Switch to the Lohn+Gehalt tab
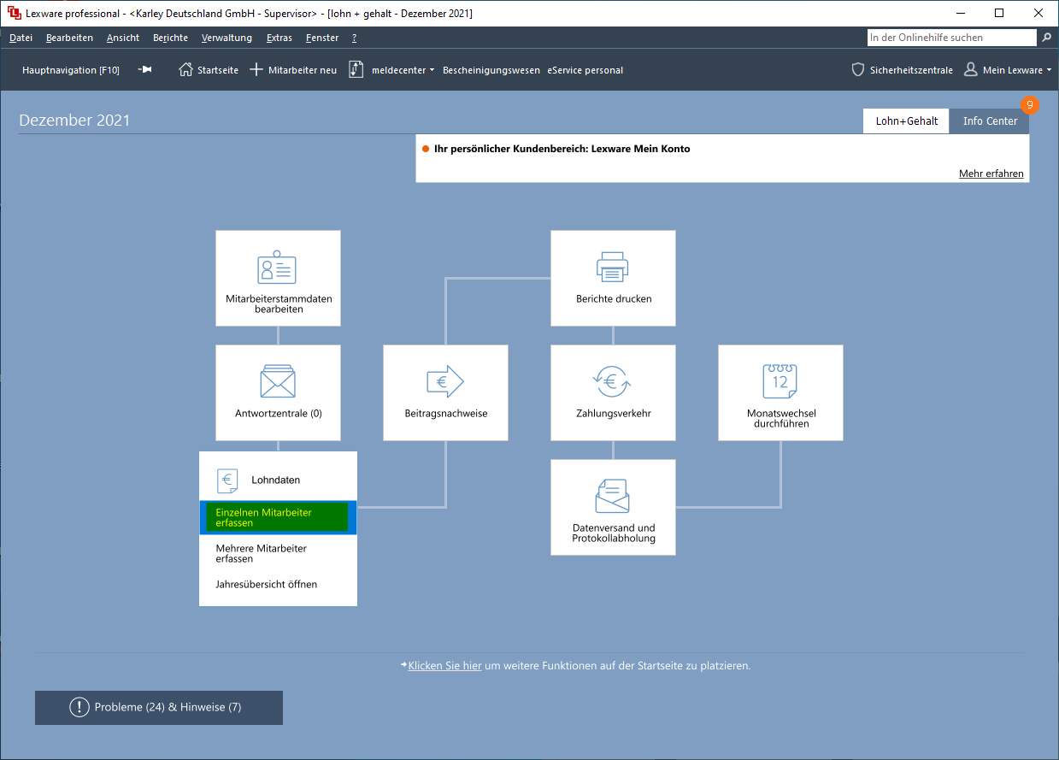The height and width of the screenshot is (760, 1059). coord(906,121)
